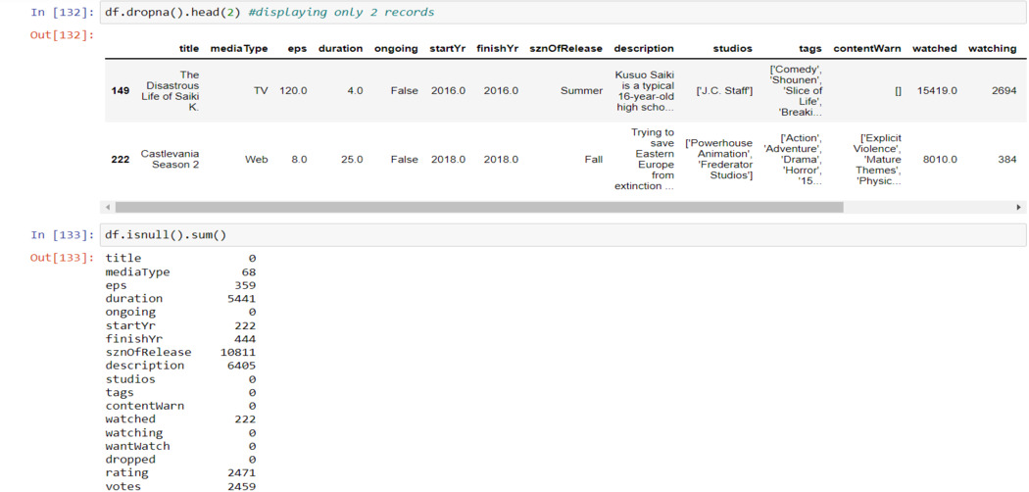Click the 'contentWarn' column header
This screenshot has height=492, width=1029.
[866, 48]
